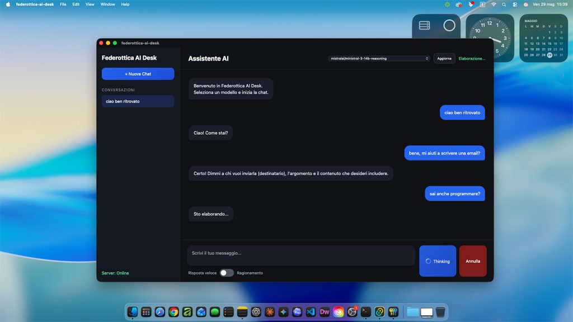
Task: Click the 'Risposta veloce' label
Action: pyautogui.click(x=203, y=273)
